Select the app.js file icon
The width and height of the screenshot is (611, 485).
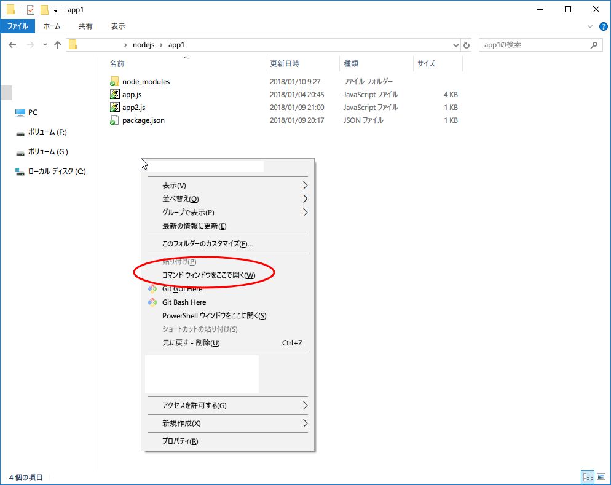coord(114,95)
